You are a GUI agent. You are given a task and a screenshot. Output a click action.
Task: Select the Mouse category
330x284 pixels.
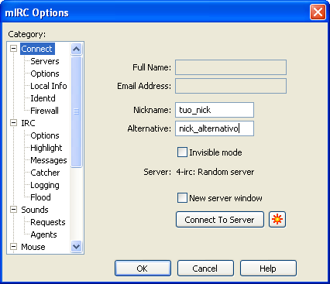tap(33, 247)
